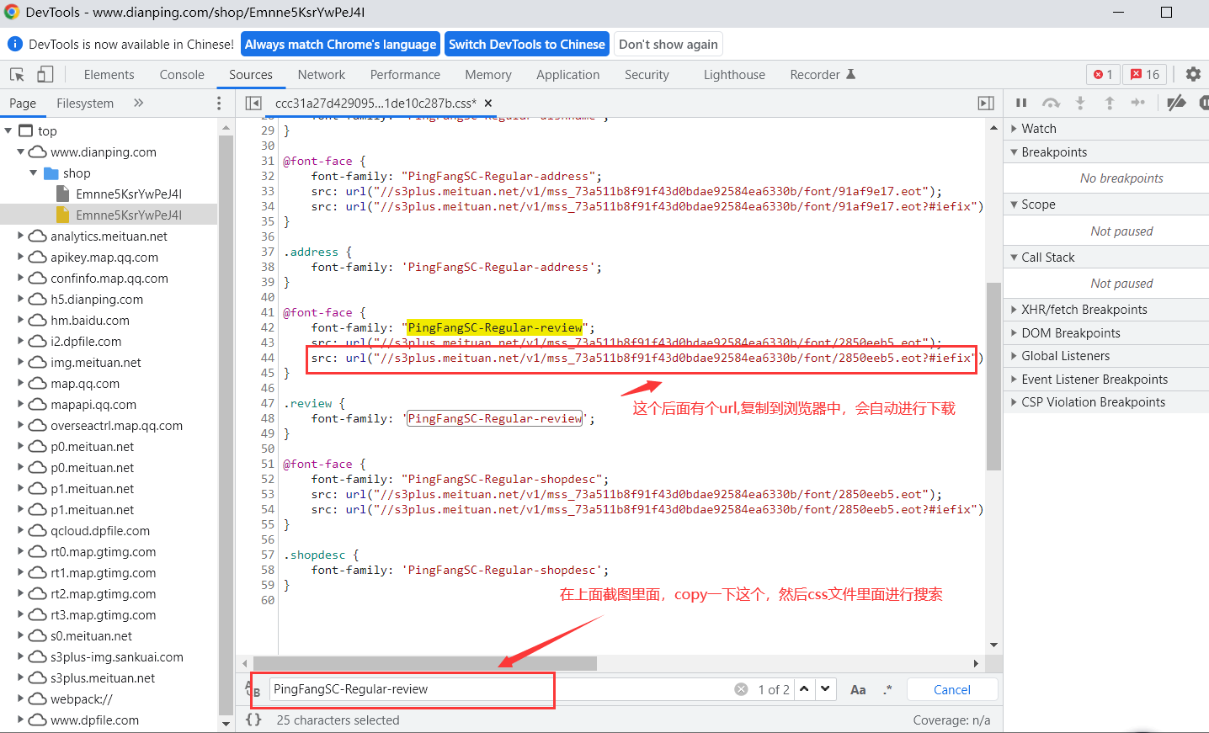The width and height of the screenshot is (1209, 733).
Task: Select the highlighted Emnne5KsrYwPeJ4I file
Action: coord(128,215)
